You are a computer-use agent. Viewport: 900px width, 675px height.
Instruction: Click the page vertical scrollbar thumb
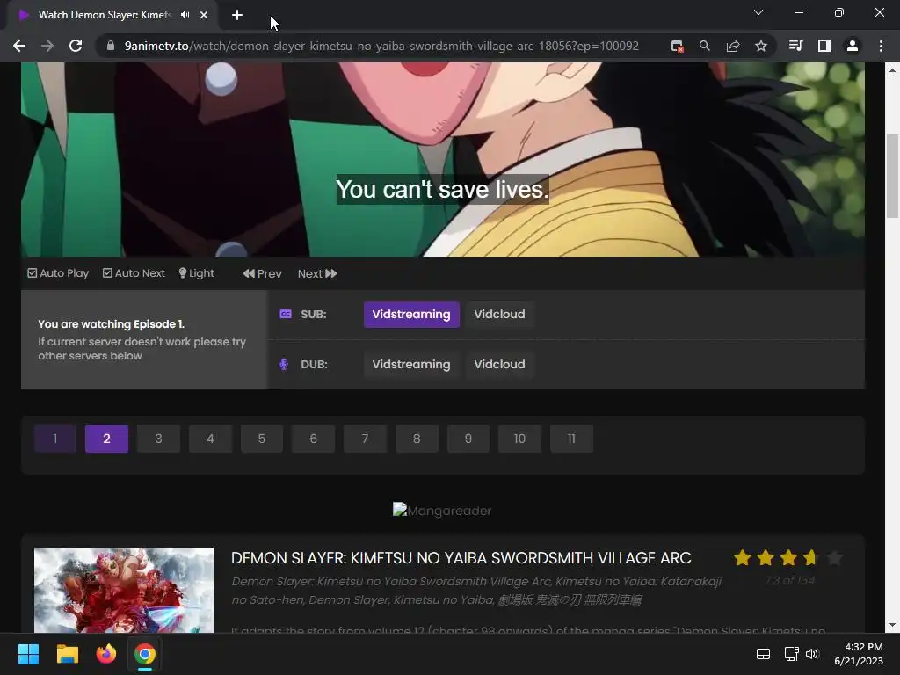pos(892,176)
